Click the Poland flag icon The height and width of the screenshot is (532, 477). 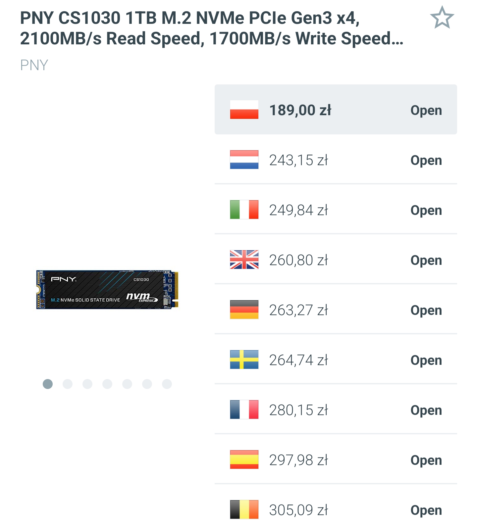[244, 110]
